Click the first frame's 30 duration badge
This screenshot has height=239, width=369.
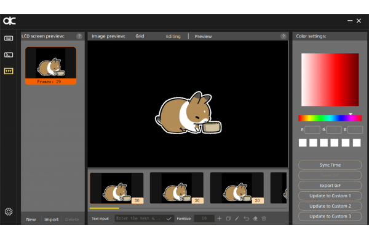(x=137, y=200)
